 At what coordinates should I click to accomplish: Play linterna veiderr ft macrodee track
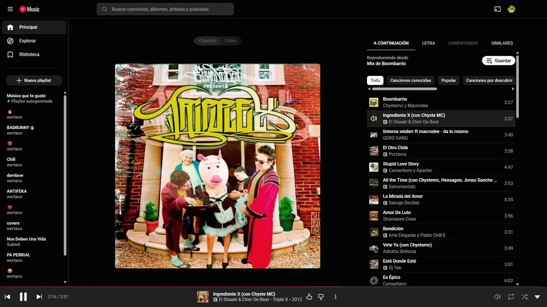441,135
